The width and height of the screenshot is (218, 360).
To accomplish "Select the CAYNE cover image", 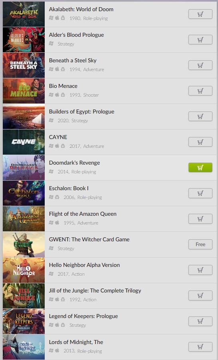I will coord(24,142).
